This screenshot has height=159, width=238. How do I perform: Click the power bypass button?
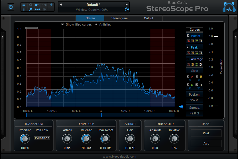click(x=11, y=7)
